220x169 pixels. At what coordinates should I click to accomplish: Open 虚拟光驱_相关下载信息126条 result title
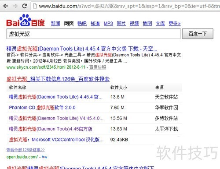point(58,79)
